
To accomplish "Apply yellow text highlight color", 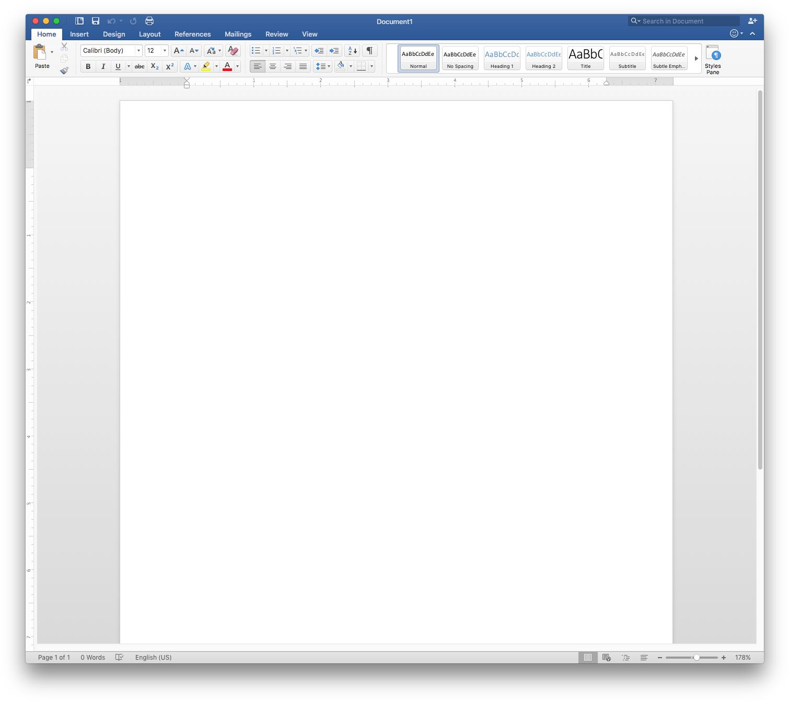I will (x=207, y=66).
